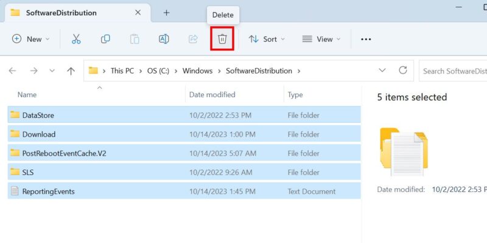This screenshot has height=243, width=487.
Task: Go forward with the right arrow
Action: click(33, 70)
